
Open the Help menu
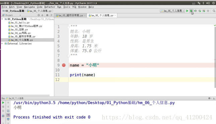(91, 7)
